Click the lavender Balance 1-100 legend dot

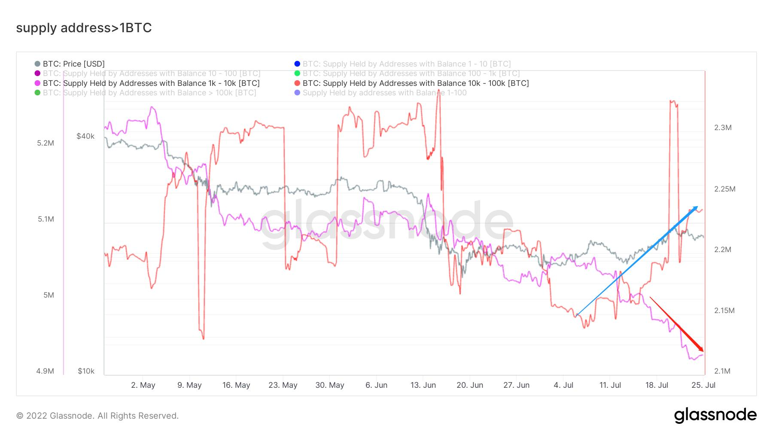pyautogui.click(x=297, y=93)
